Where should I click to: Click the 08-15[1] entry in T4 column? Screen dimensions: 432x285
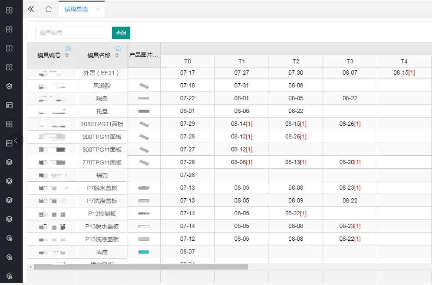tap(404, 73)
